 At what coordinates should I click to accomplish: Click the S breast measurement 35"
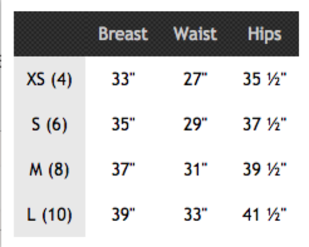pos(123,125)
